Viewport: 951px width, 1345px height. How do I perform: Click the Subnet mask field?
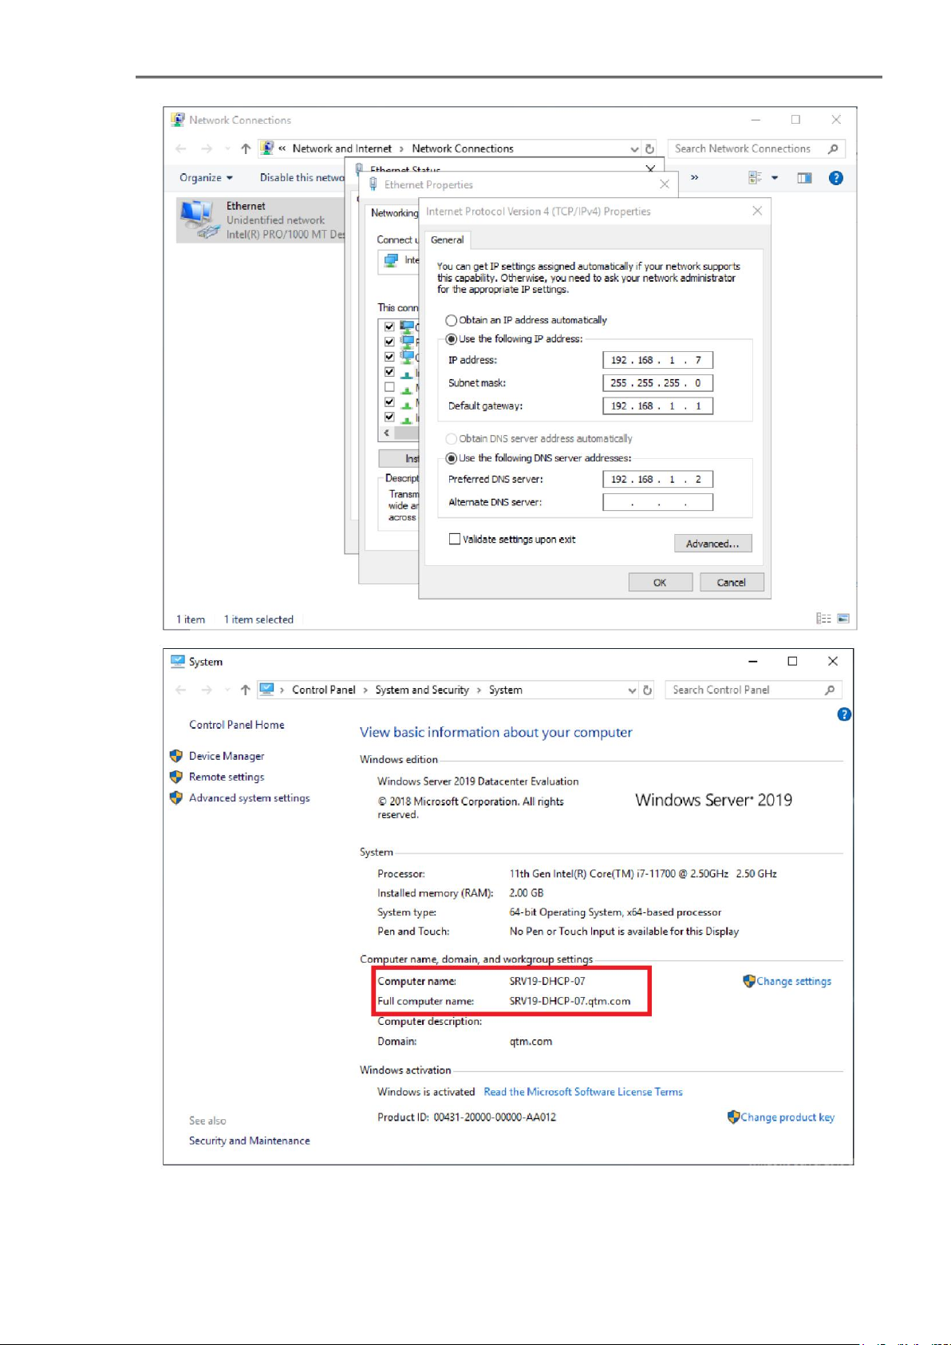pos(657,383)
